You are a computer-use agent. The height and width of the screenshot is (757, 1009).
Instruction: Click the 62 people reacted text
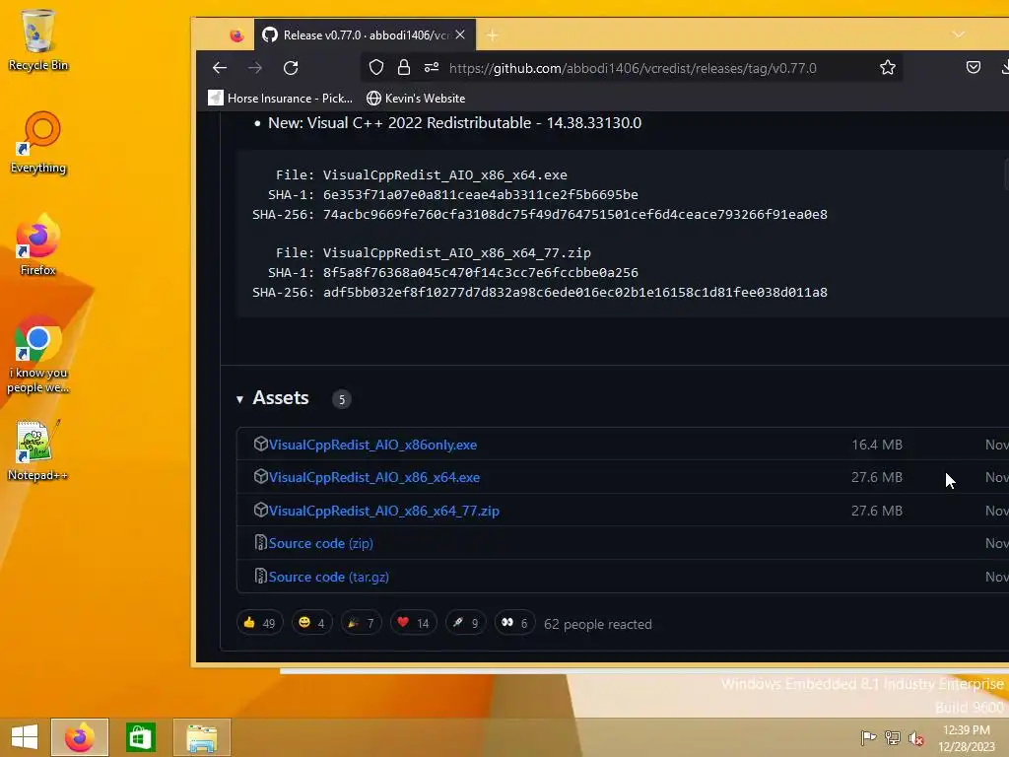pos(598,624)
